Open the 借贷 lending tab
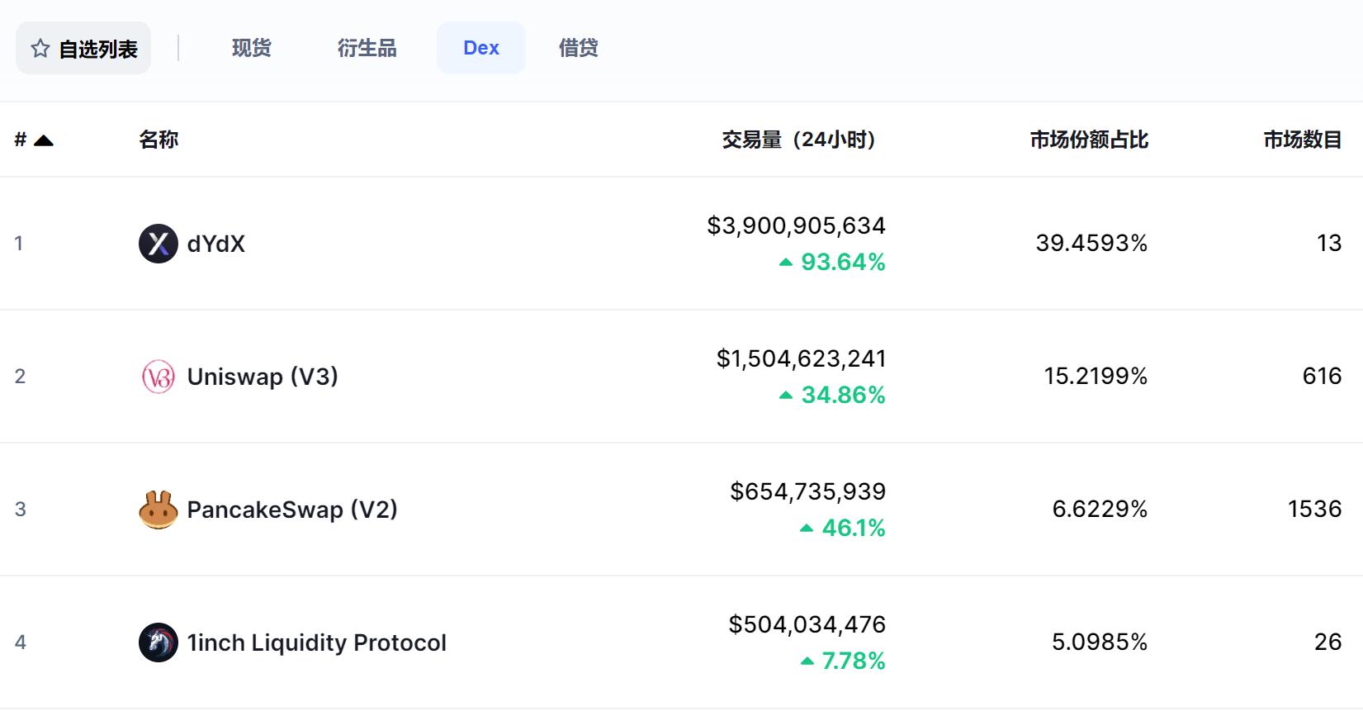This screenshot has height=716, width=1363. coord(578,48)
